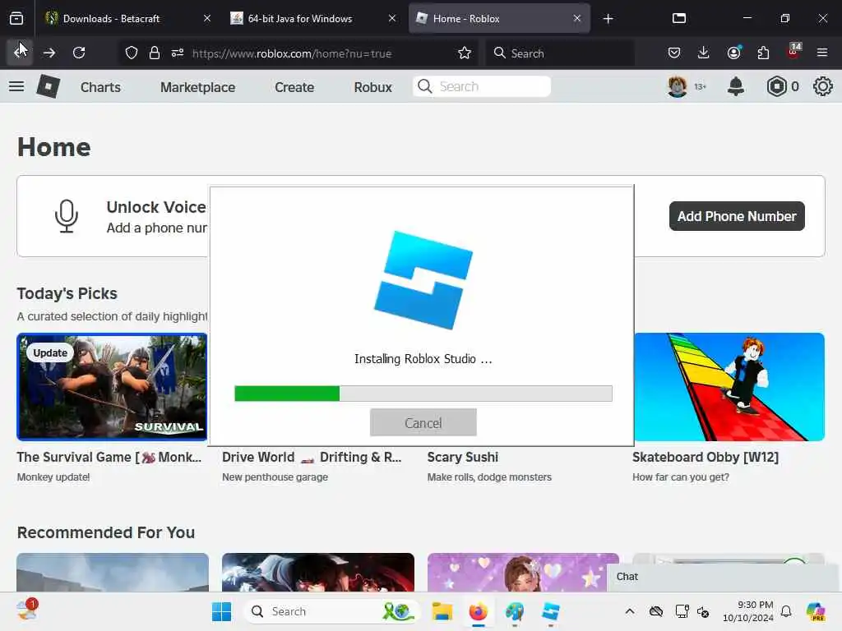This screenshot has height=631, width=842.
Task: Open the Paint app taskbar icon
Action: [x=515, y=611]
